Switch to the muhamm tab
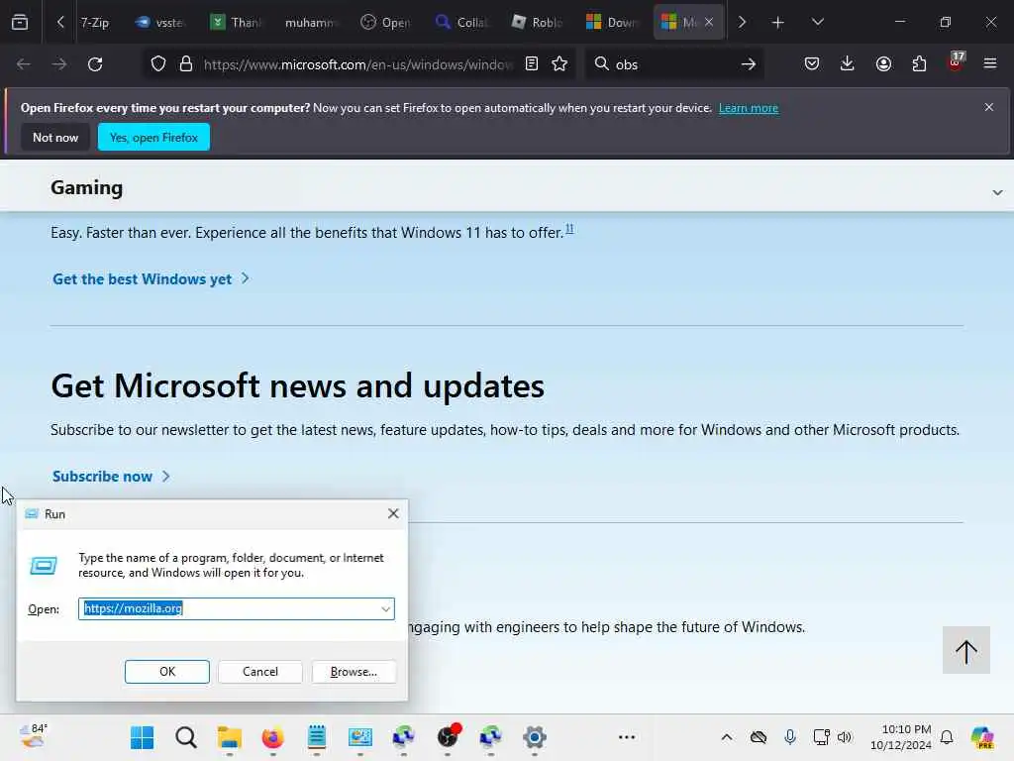Screen dimensions: 1014x761 310,23
